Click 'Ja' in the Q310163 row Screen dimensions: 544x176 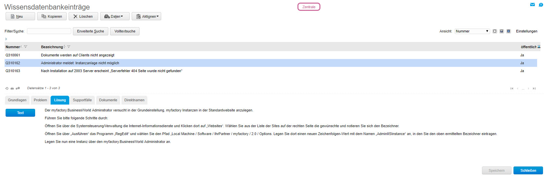[522, 71]
